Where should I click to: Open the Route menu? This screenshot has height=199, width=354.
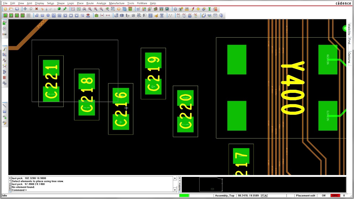[x=90, y=3]
